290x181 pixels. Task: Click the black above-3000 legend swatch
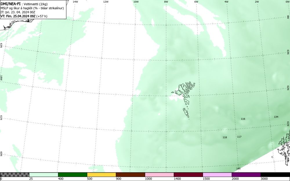(275, 175)
